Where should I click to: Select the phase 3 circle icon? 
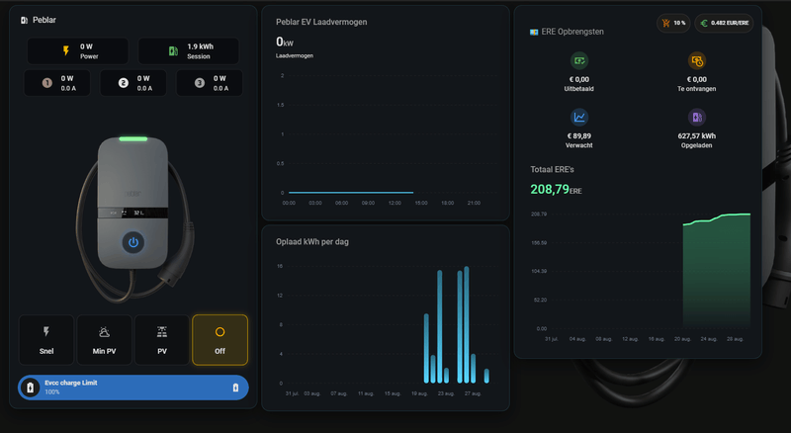click(200, 83)
